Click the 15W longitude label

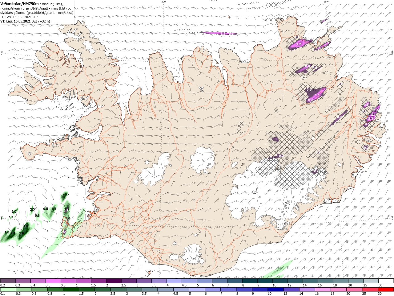click(x=326, y=2)
